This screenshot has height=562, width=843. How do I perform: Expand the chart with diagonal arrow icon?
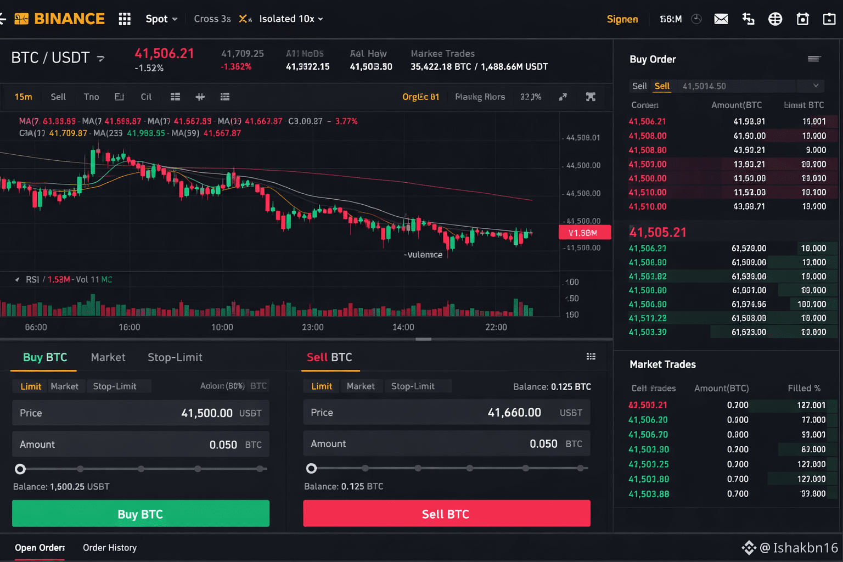point(563,97)
